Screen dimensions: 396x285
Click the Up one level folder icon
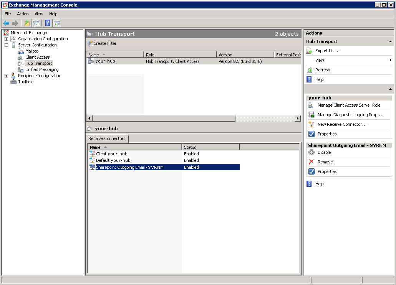(27, 23)
